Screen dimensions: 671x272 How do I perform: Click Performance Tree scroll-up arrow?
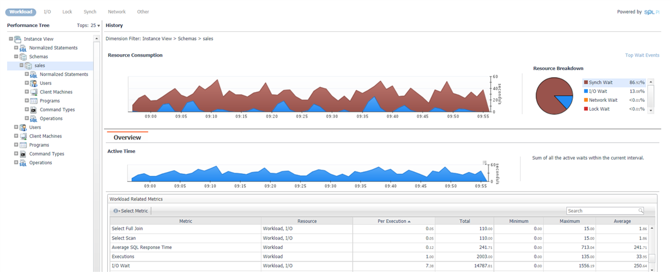coord(97,38)
